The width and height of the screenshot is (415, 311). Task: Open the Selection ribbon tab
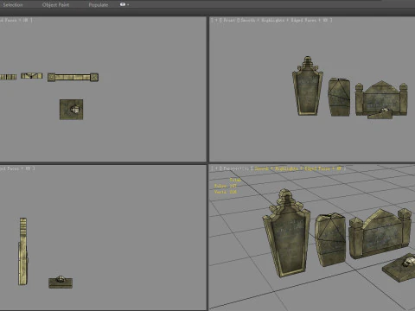click(x=13, y=4)
